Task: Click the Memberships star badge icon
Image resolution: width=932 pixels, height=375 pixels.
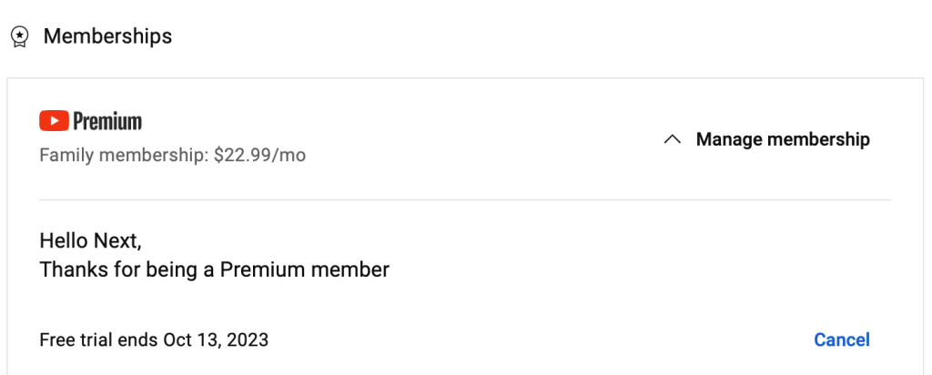Action: (x=19, y=37)
